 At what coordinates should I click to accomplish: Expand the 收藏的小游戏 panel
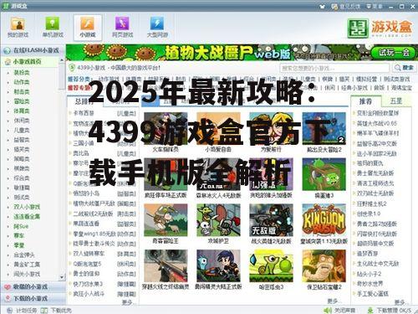(33, 286)
